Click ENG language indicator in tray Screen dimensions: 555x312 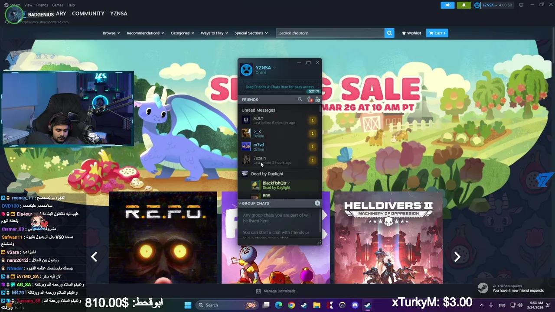click(502, 305)
